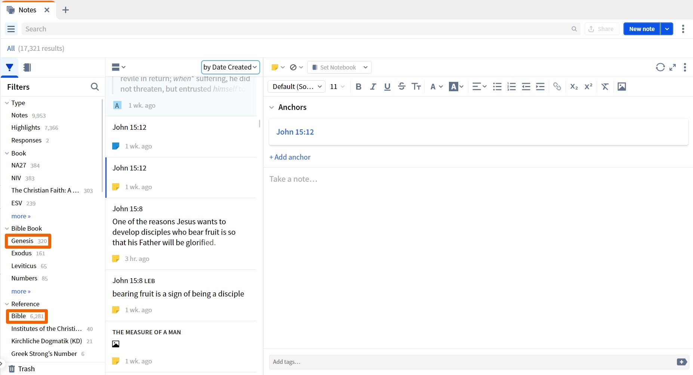Viewport: 693px width, 375px height.
Task: Toggle italic formatting
Action: coord(373,86)
